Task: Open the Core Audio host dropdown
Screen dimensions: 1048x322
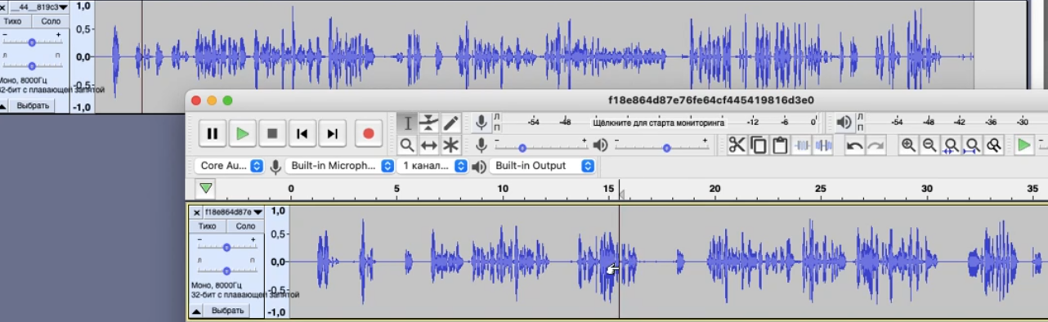Action: point(231,166)
